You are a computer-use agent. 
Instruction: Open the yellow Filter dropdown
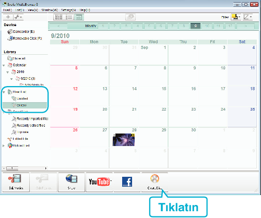pos(236,17)
